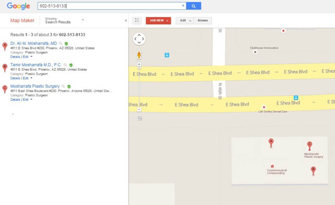Click marker C in results list
Image resolution: width=335 pixels, height=205 pixels.
(x=5, y=89)
